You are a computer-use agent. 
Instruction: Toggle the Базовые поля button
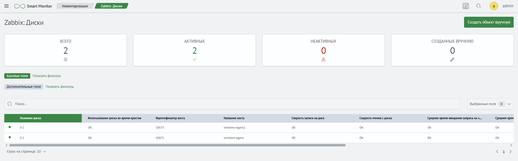[x=17, y=76]
